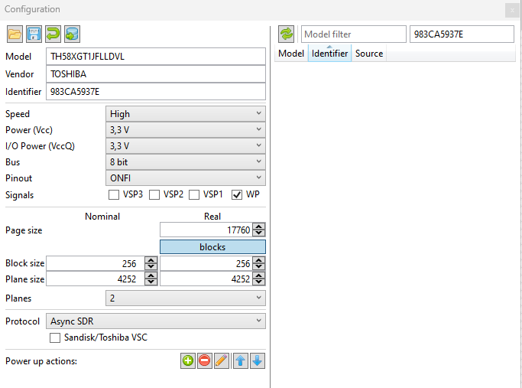Screen dimensions: 522x388
Task: Click the nominal Block size field
Action: click(x=96, y=263)
